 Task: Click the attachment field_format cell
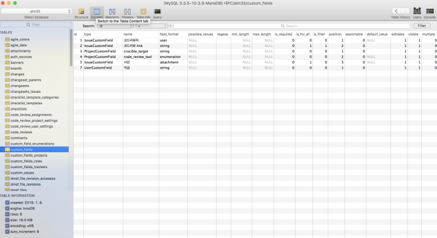point(173,62)
